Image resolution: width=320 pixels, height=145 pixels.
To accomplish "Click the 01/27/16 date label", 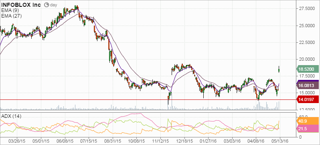I will pyautogui.click(x=208, y=141).
